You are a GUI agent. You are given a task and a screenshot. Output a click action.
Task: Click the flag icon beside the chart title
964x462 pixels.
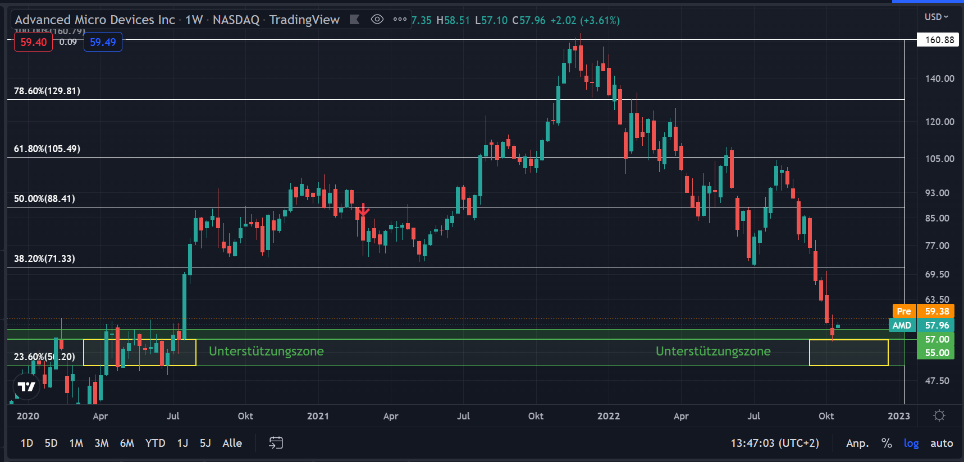click(354, 20)
